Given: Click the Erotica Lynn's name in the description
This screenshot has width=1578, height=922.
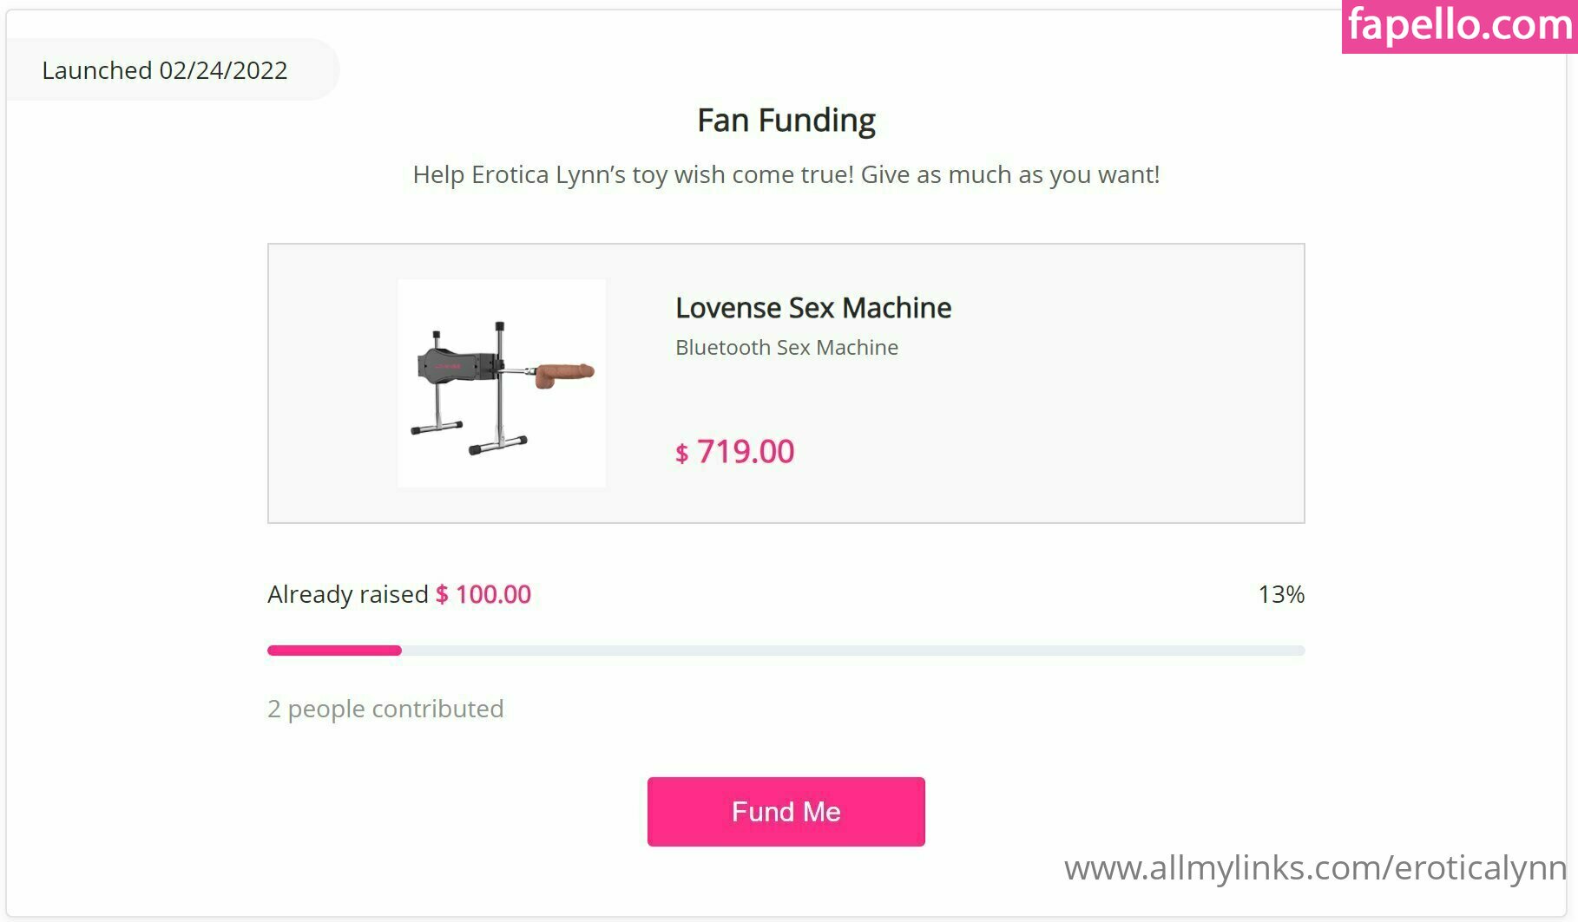Looking at the screenshot, I should 549,174.
